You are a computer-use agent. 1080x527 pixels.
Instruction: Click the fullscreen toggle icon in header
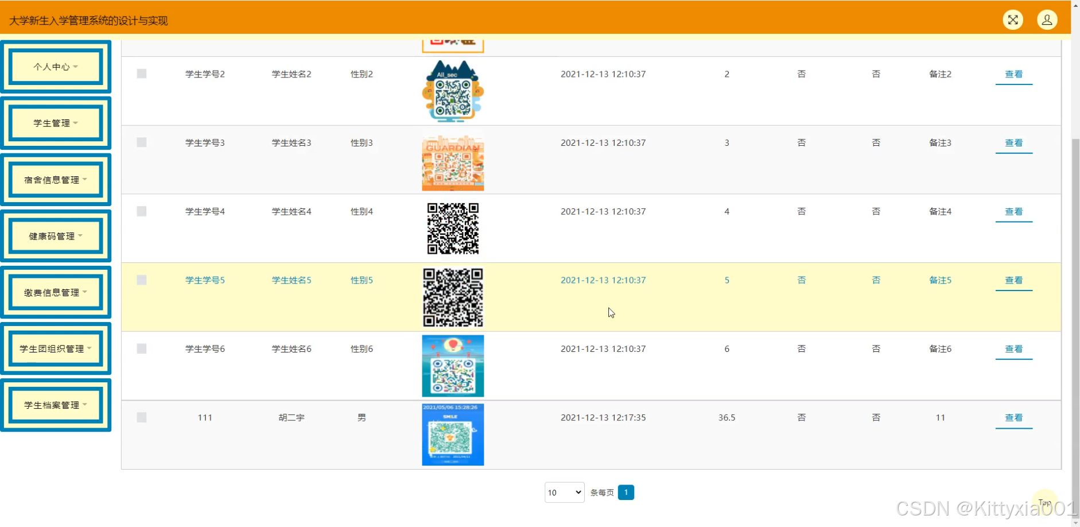pyautogui.click(x=1012, y=20)
